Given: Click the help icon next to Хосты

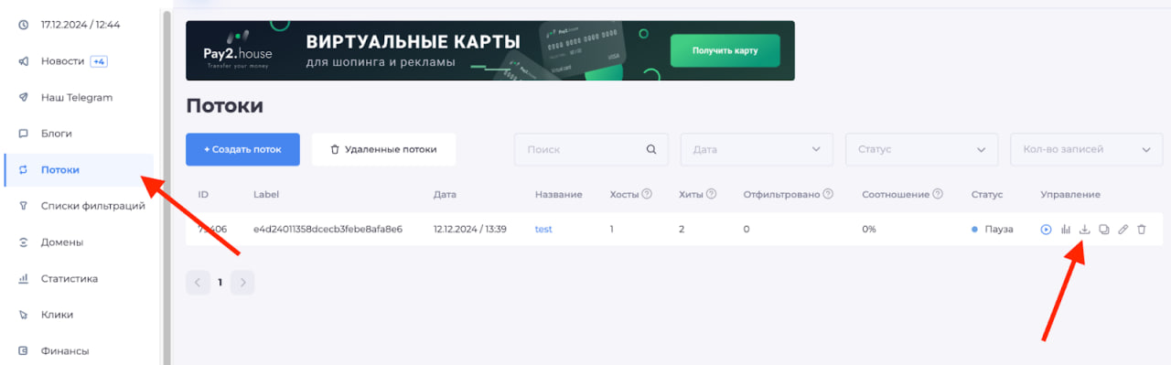Looking at the screenshot, I should click(x=647, y=194).
